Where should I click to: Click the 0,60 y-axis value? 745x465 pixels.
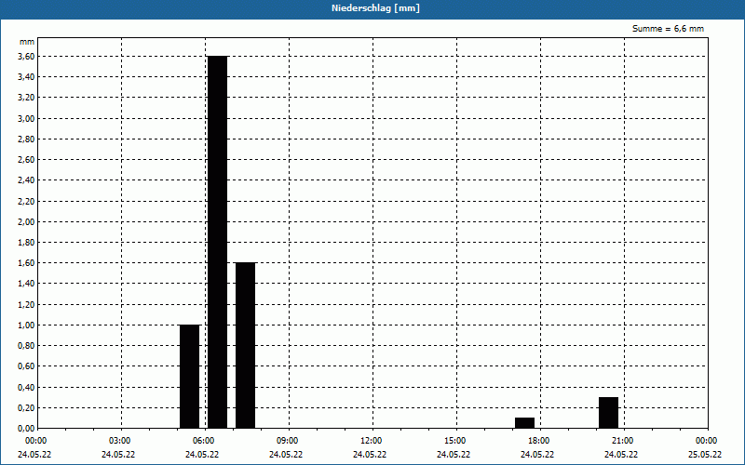tap(26, 366)
